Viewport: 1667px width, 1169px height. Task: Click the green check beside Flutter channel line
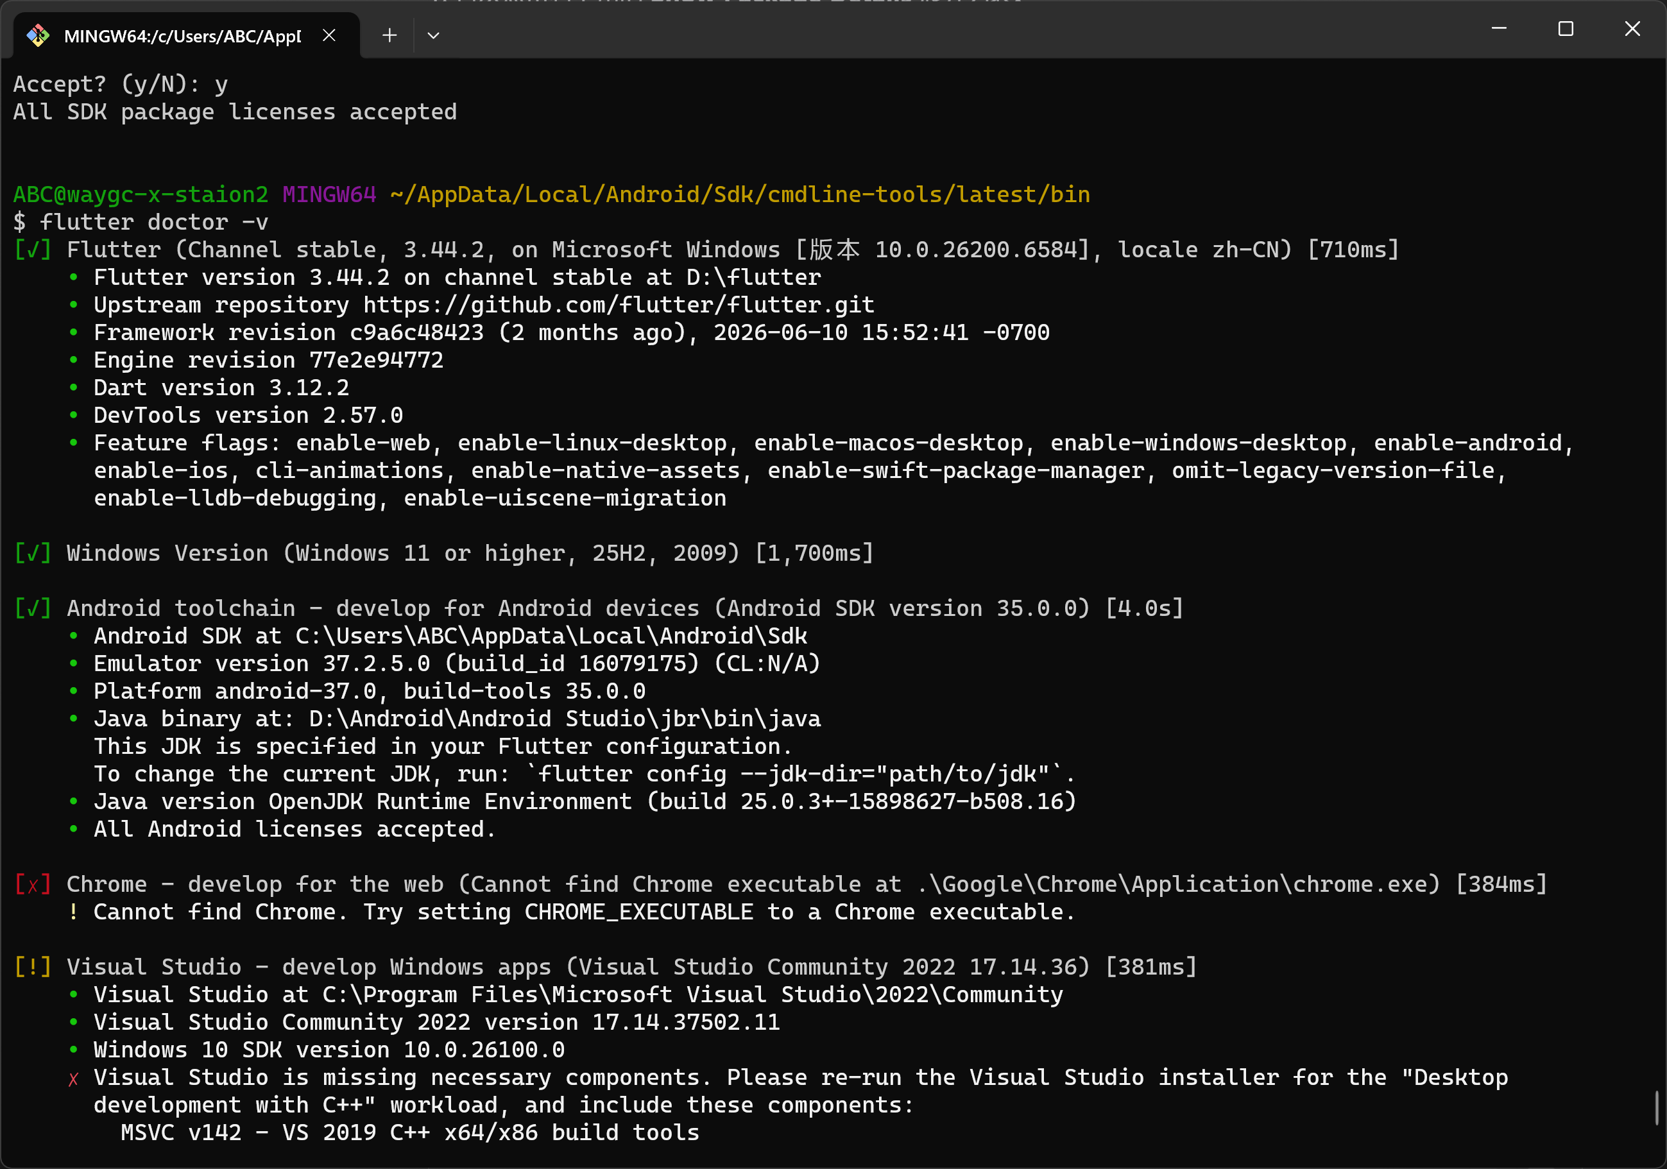point(33,250)
